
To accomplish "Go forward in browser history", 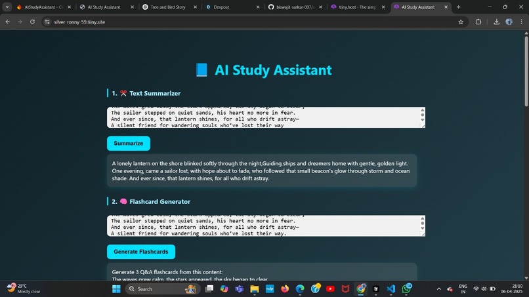I will click(x=20, y=22).
